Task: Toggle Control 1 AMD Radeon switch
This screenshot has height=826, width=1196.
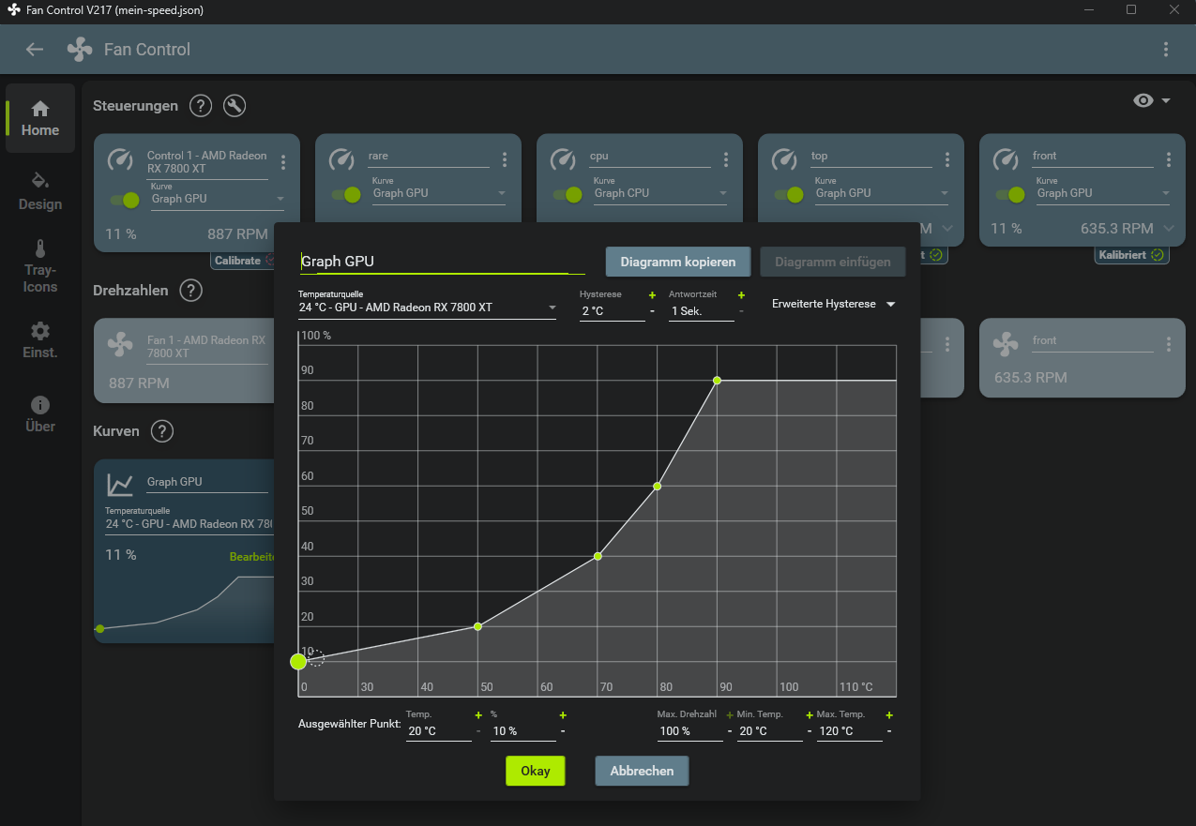Action: [x=125, y=200]
